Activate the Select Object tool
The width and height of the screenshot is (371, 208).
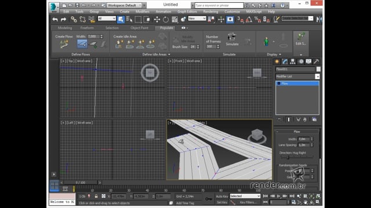121,19
